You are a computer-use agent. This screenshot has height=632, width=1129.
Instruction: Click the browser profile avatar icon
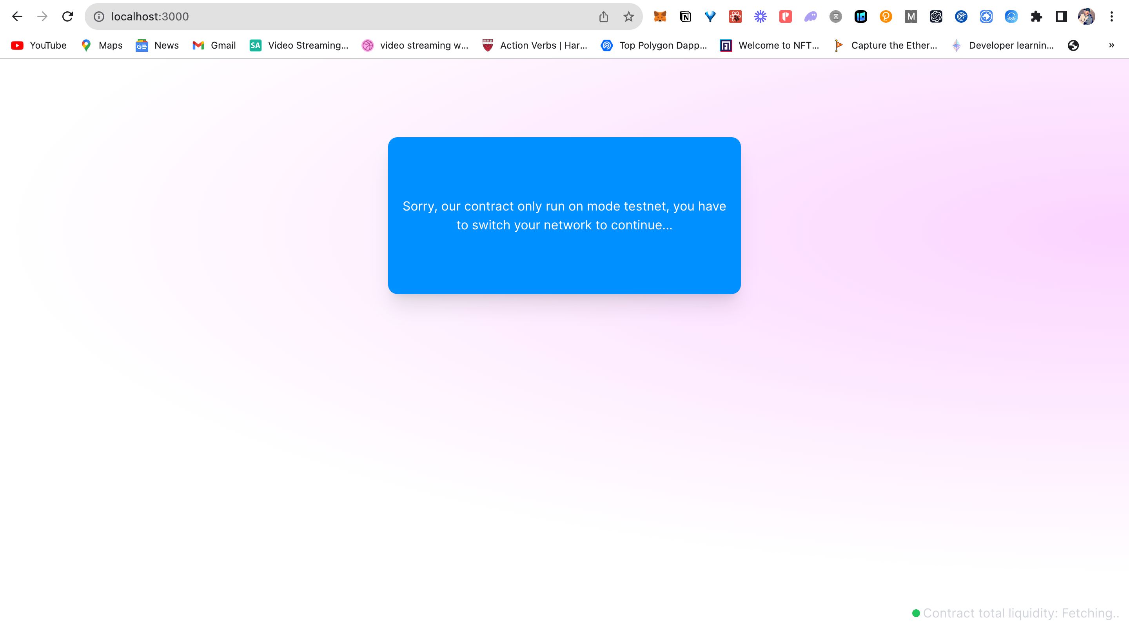point(1086,16)
